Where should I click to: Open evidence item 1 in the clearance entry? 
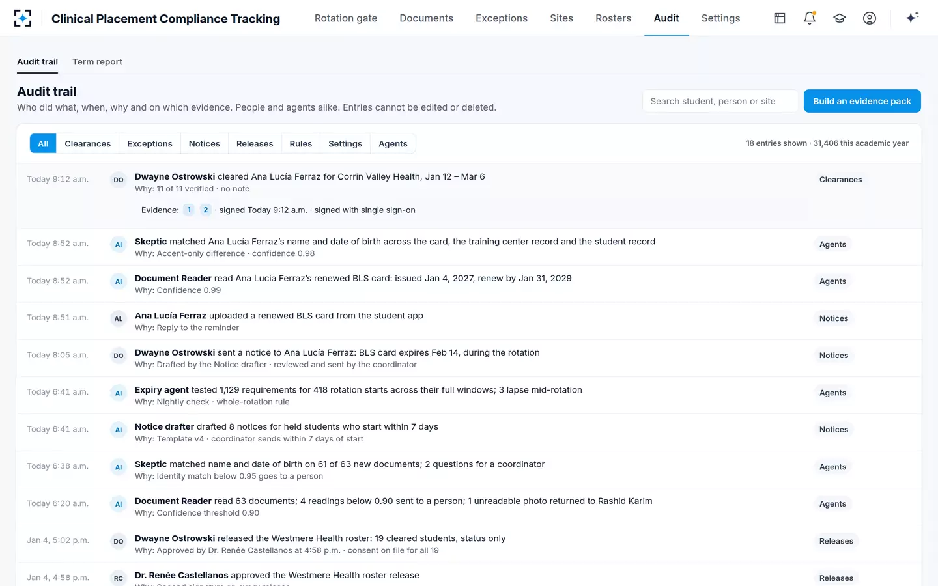[x=189, y=210]
